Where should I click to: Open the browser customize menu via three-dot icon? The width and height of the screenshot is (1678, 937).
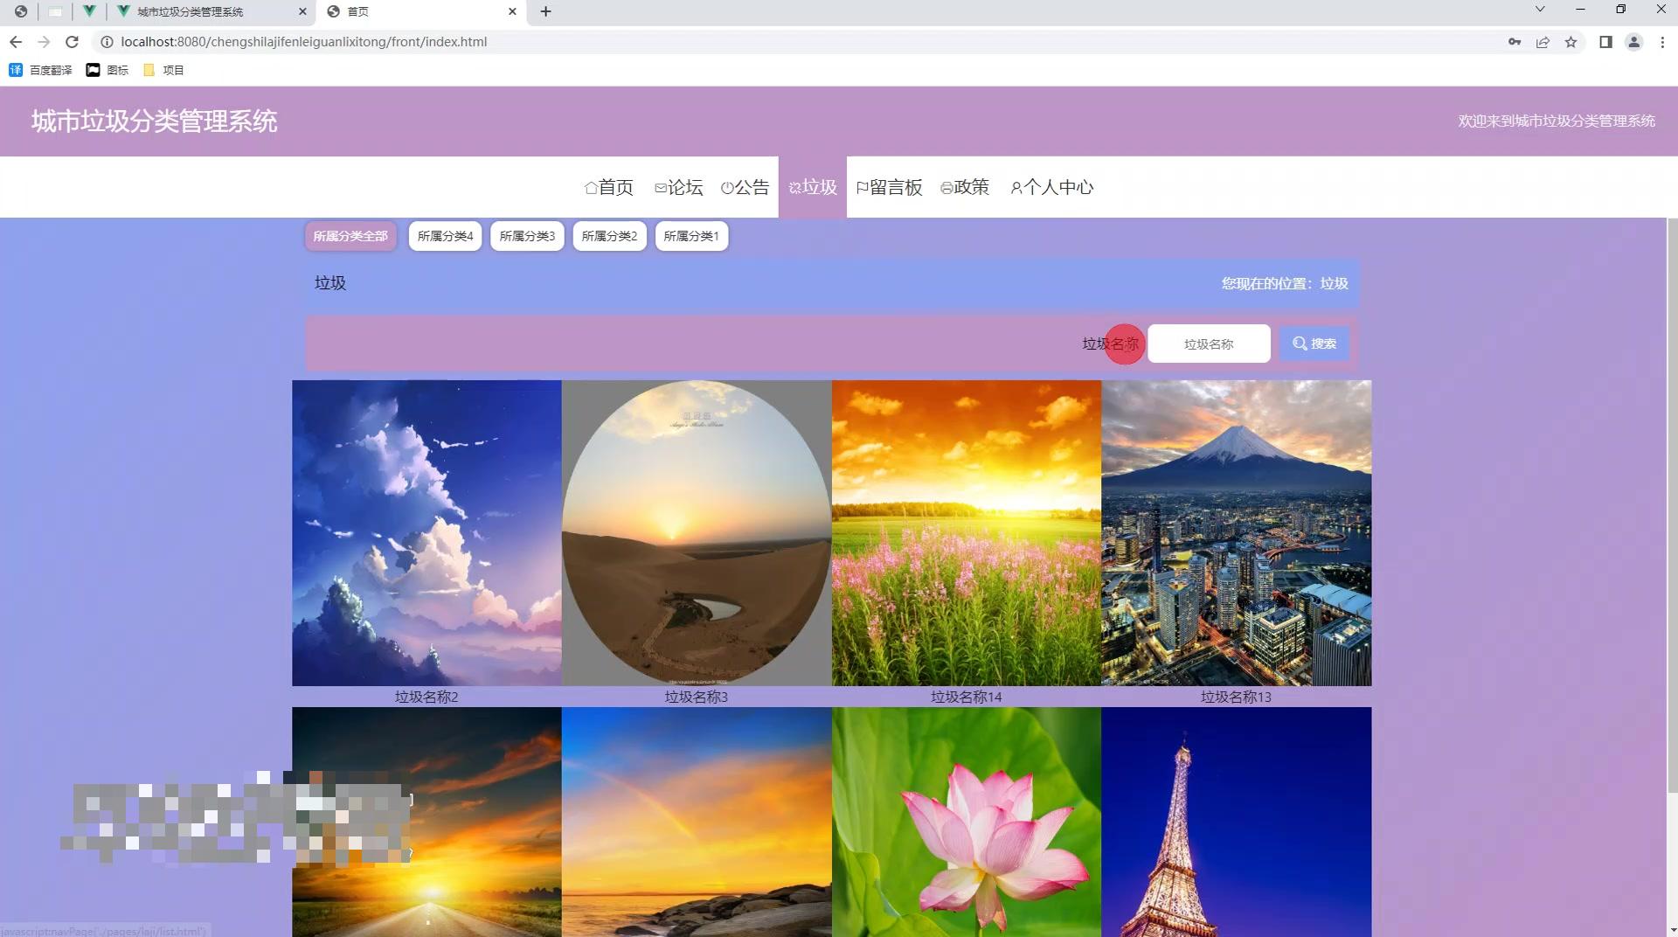1664,41
